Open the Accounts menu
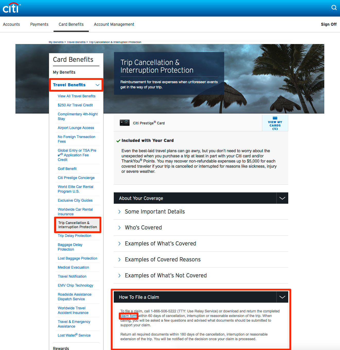The image size is (340, 350). tap(11, 24)
